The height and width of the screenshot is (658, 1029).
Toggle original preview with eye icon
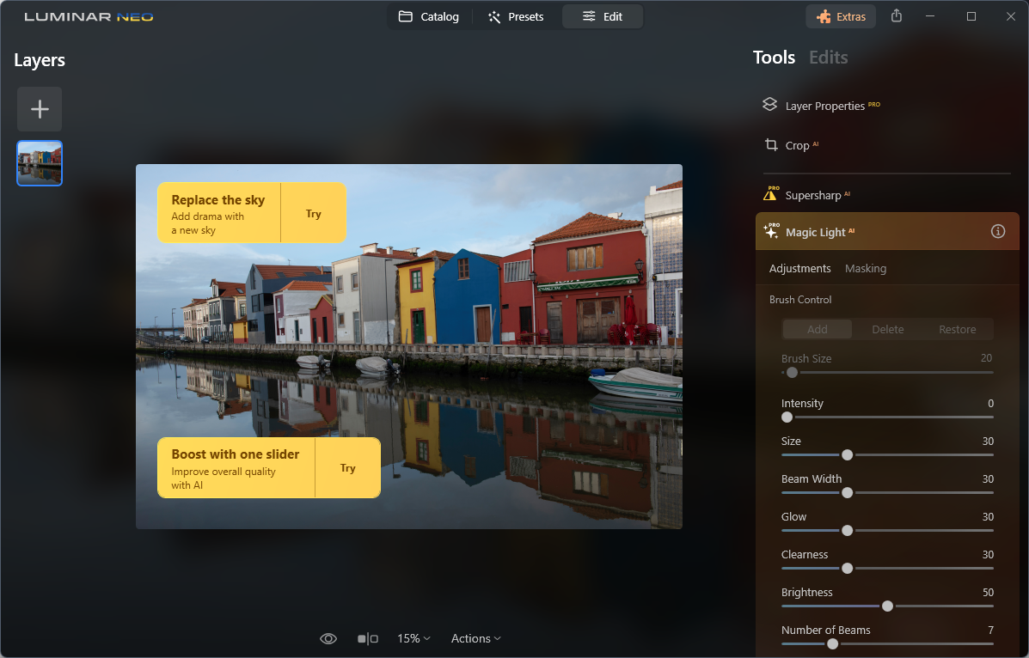click(328, 638)
